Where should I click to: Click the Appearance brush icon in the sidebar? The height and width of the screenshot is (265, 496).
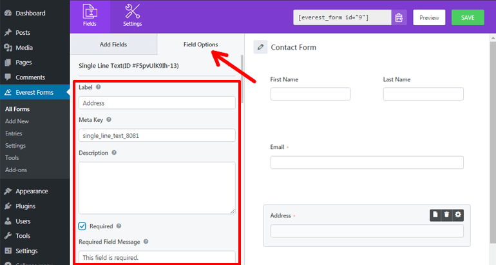8,191
